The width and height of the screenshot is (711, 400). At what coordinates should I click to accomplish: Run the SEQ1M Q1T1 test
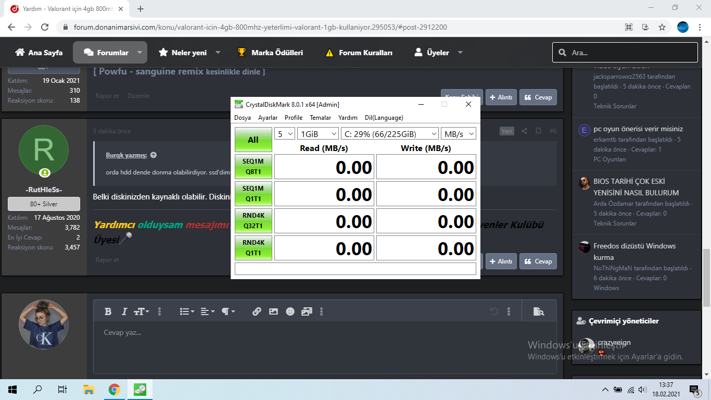[x=253, y=194]
